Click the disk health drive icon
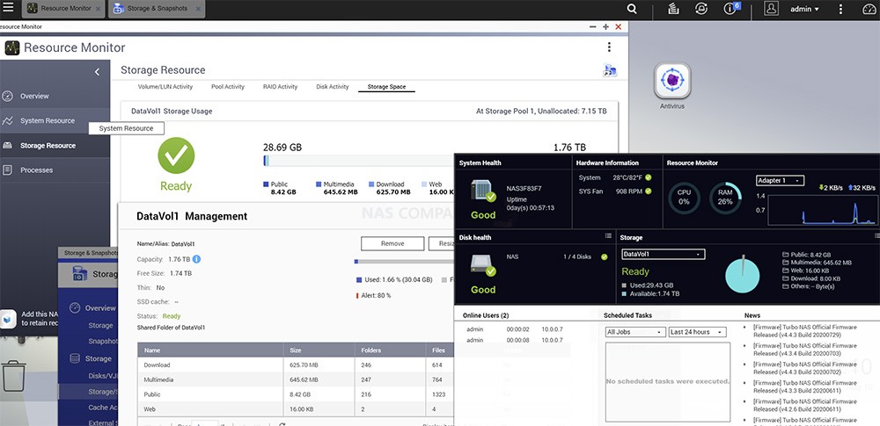Screen dimensions: 880x426 click(482, 265)
